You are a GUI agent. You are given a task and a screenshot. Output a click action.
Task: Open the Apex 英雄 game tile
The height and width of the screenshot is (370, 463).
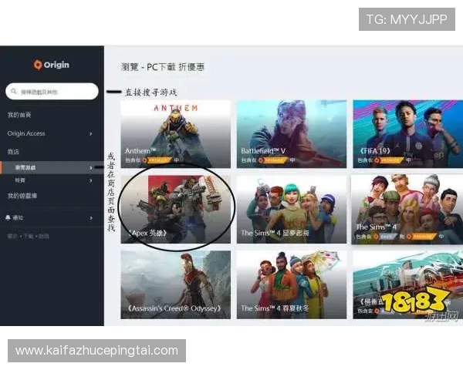176,210
